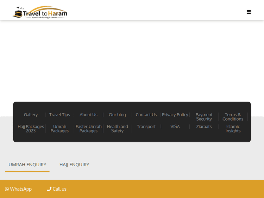Switch to the Hajj Enquiry tab

(74, 165)
